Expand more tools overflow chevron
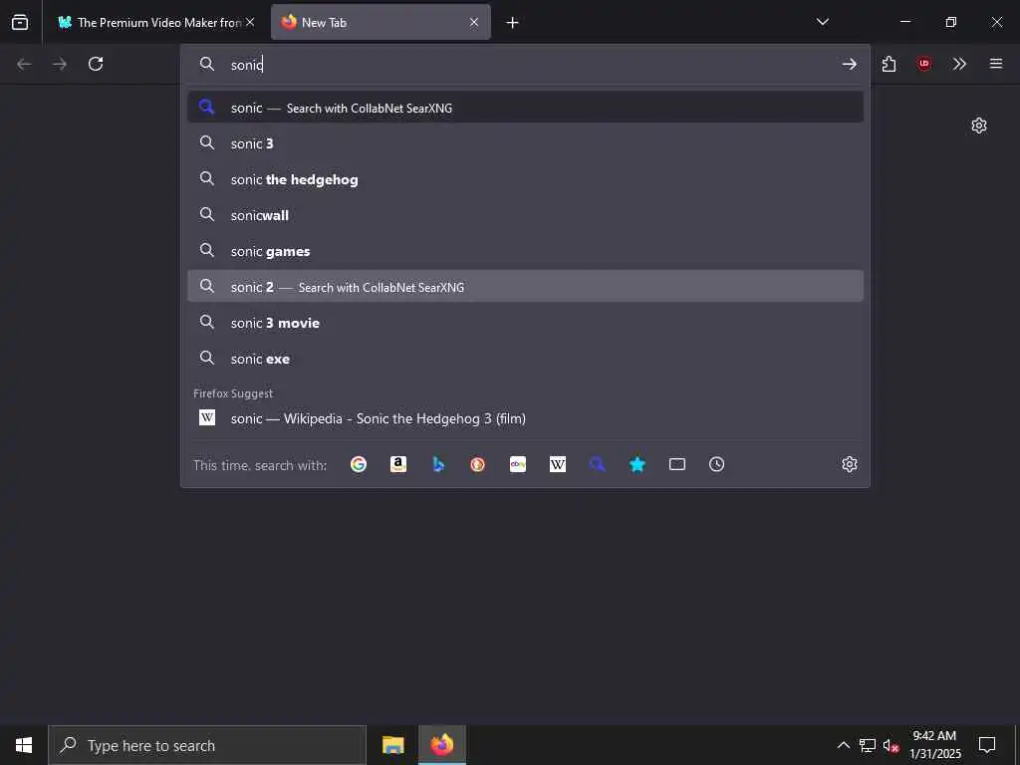Viewport: 1020px width, 765px height. click(x=959, y=64)
